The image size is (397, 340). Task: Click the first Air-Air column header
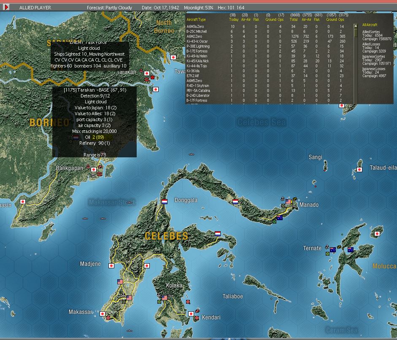coord(246,19)
